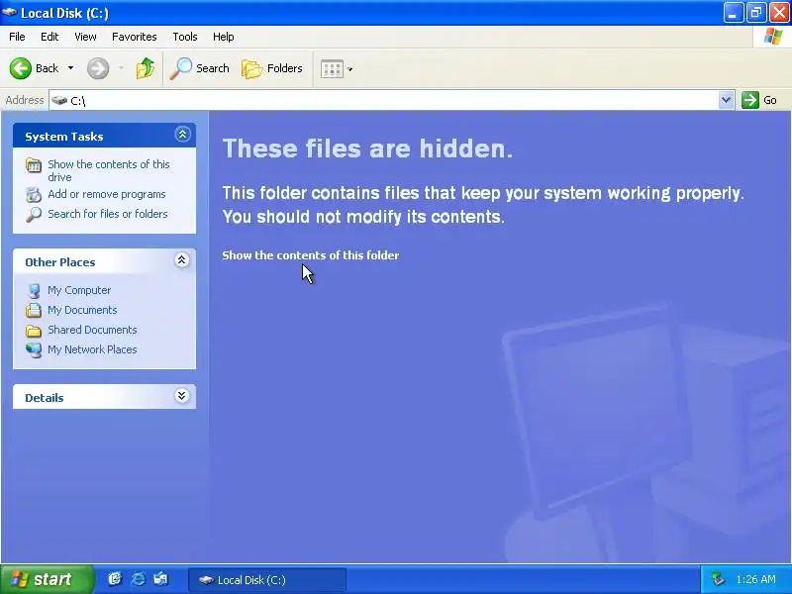The height and width of the screenshot is (594, 792).
Task: Click Show the contents of this folder
Action: point(311,255)
